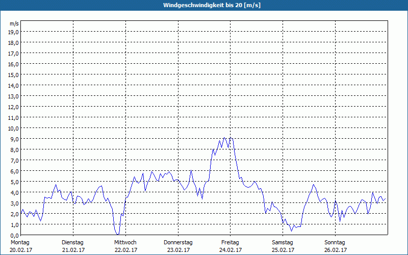Click the '9,0' y-axis label
408x255 pixels.
click(x=15, y=139)
